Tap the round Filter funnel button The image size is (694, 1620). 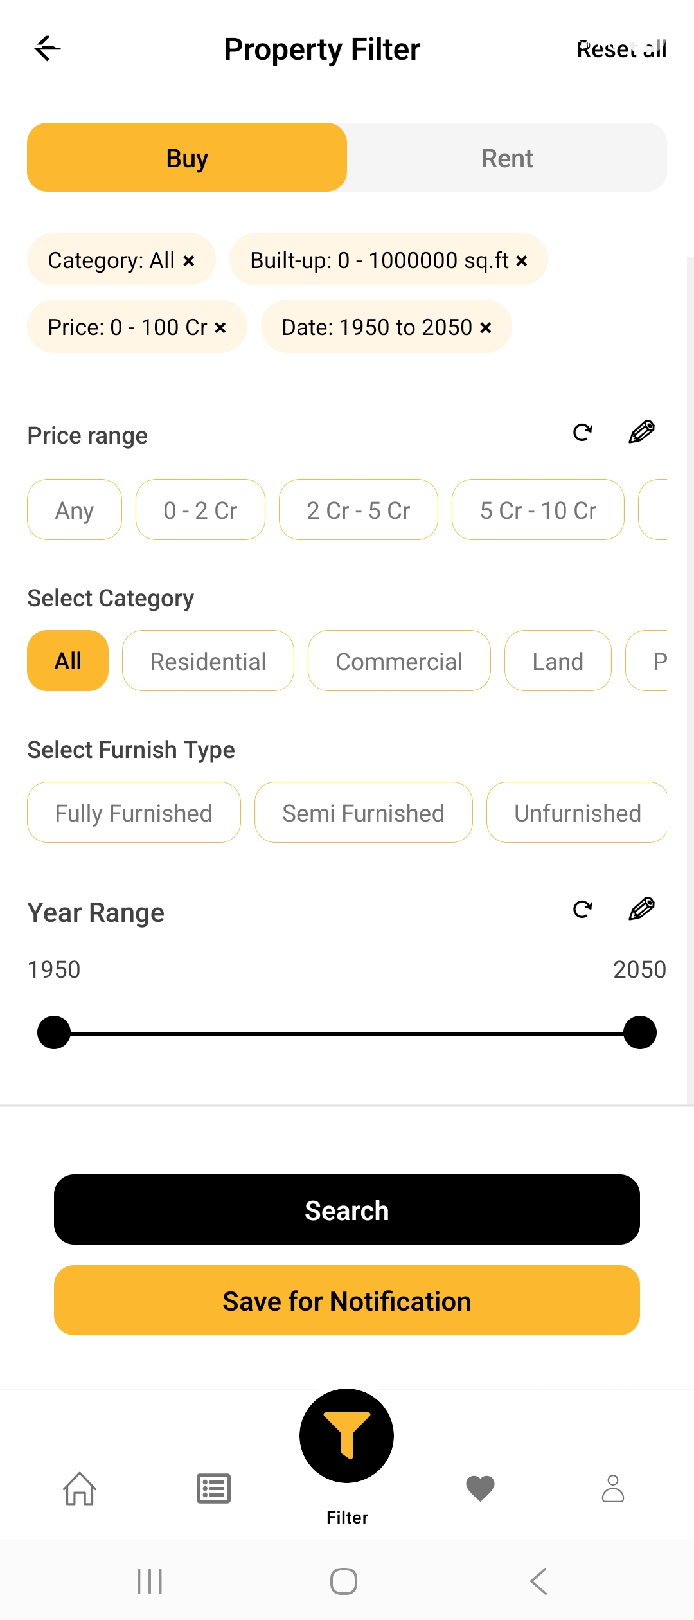click(x=346, y=1435)
